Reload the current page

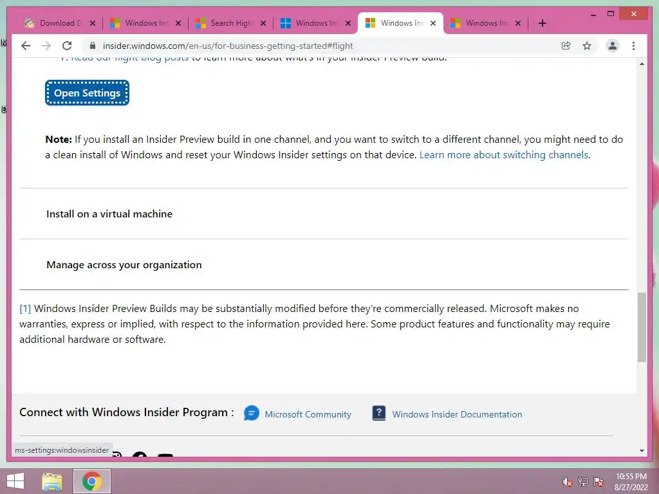coord(67,46)
